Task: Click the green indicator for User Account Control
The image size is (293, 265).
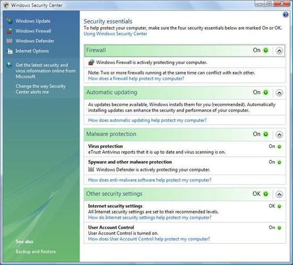Action: [279, 228]
